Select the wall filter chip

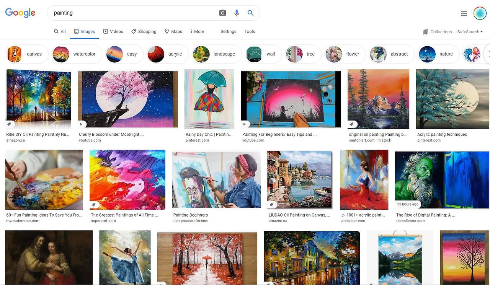(x=263, y=54)
